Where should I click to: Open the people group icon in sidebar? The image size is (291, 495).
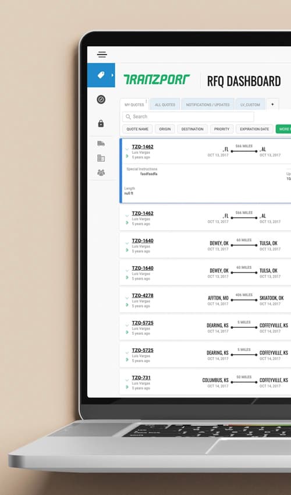click(x=101, y=172)
